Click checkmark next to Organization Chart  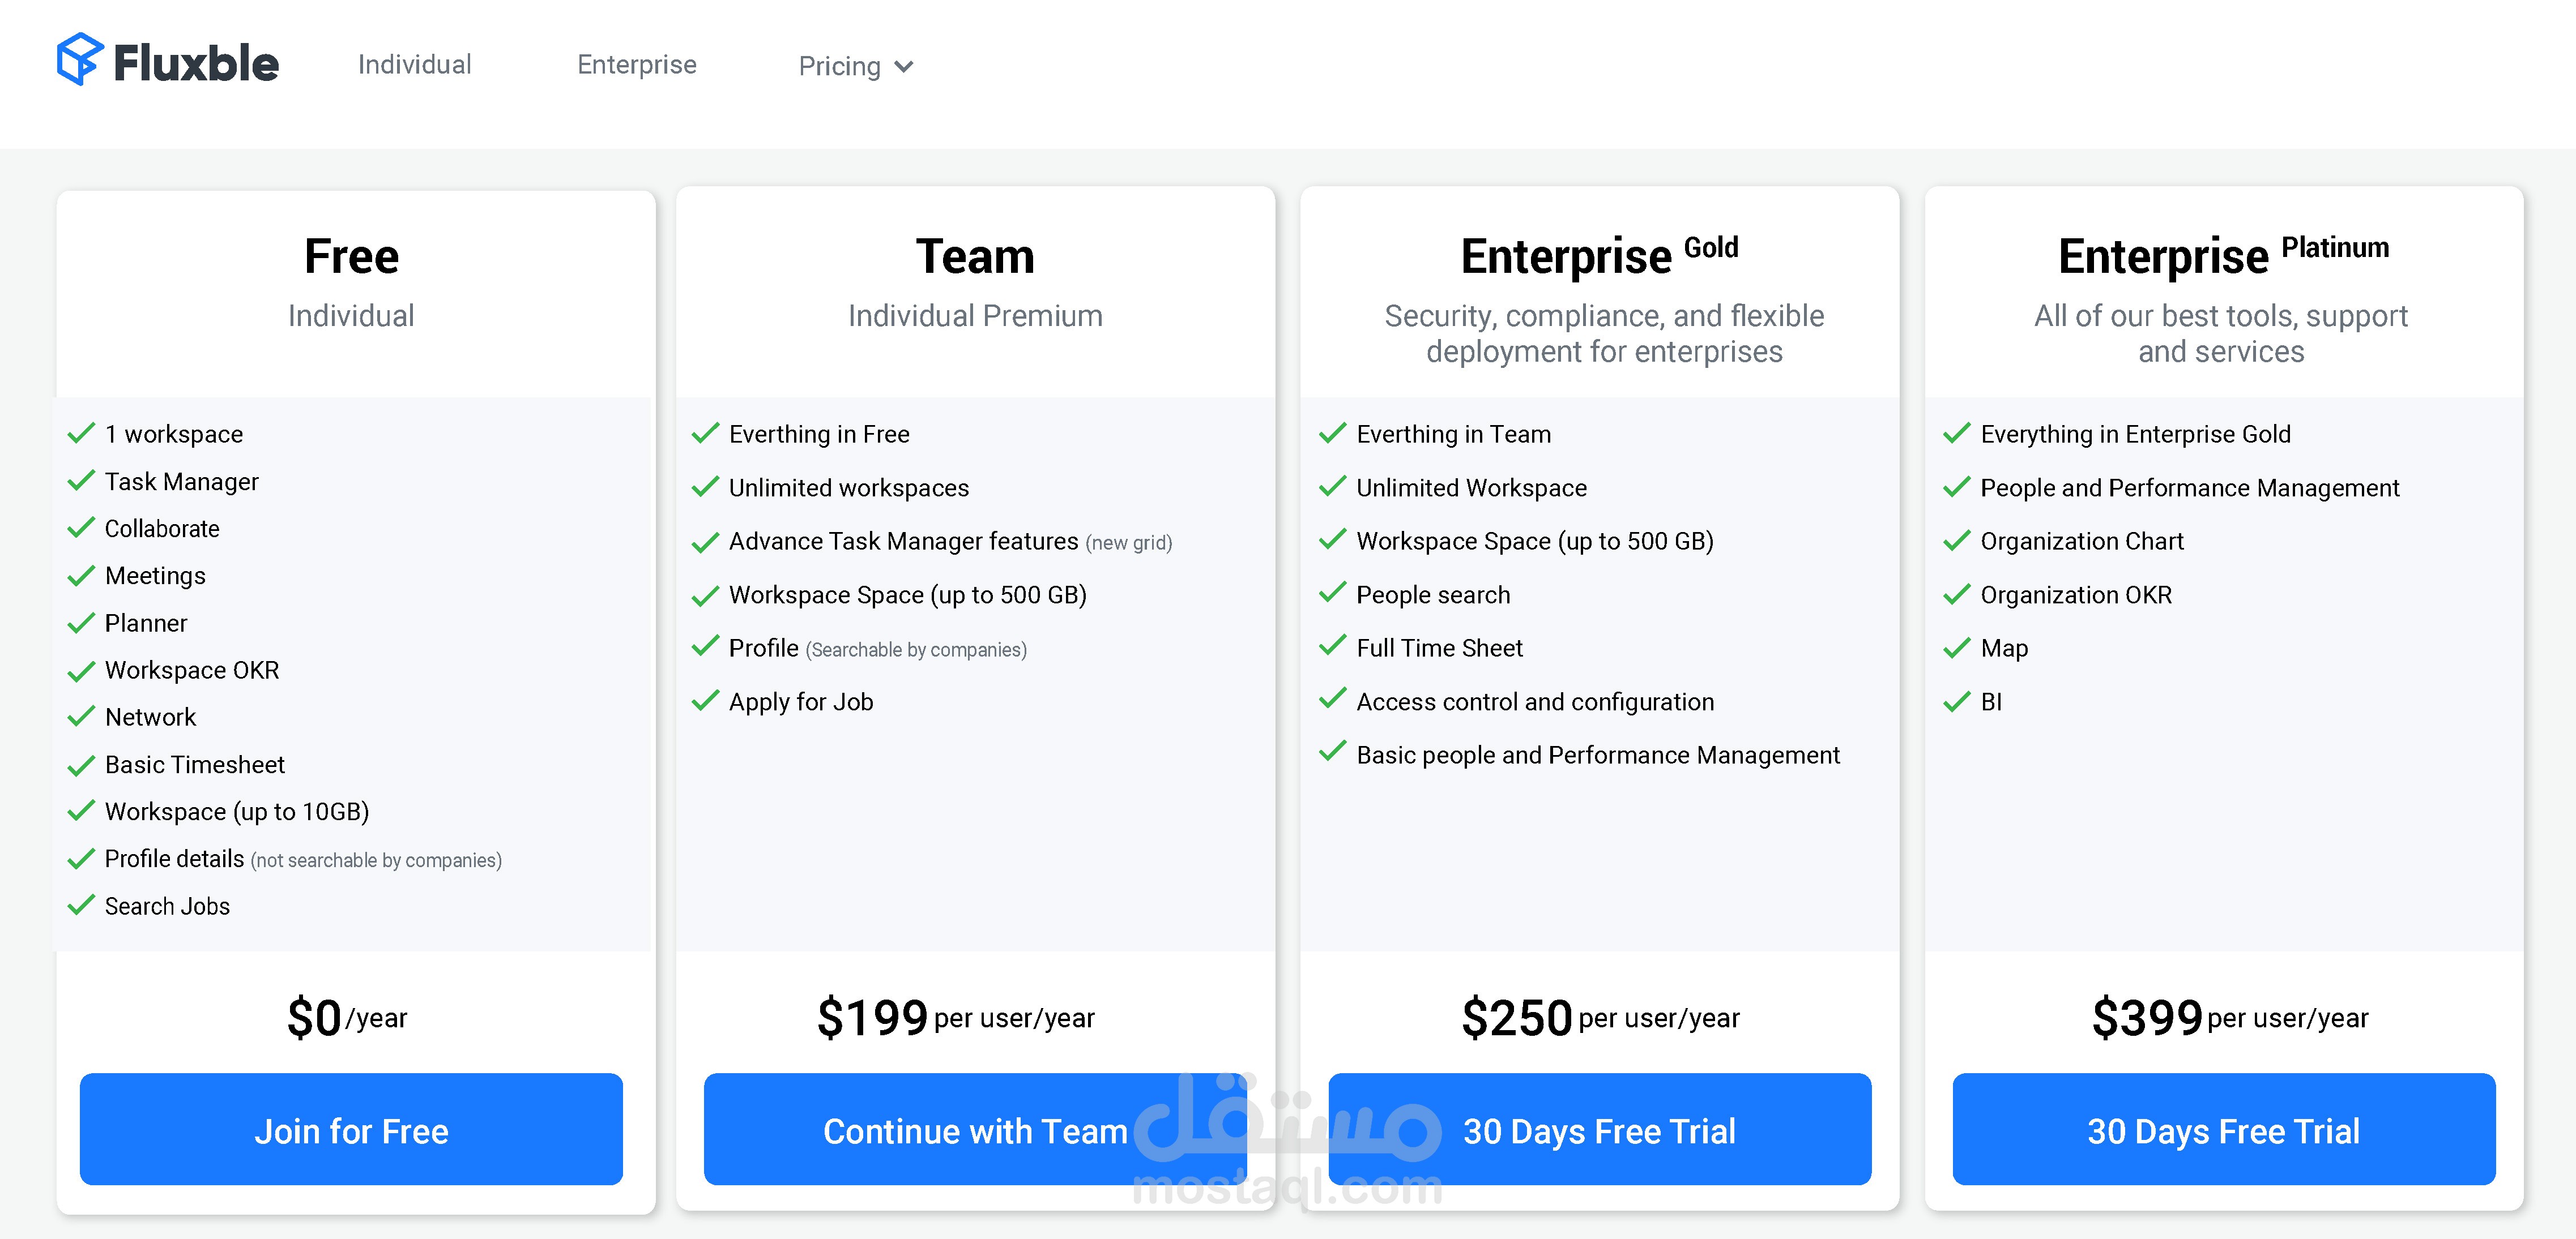point(1956,541)
